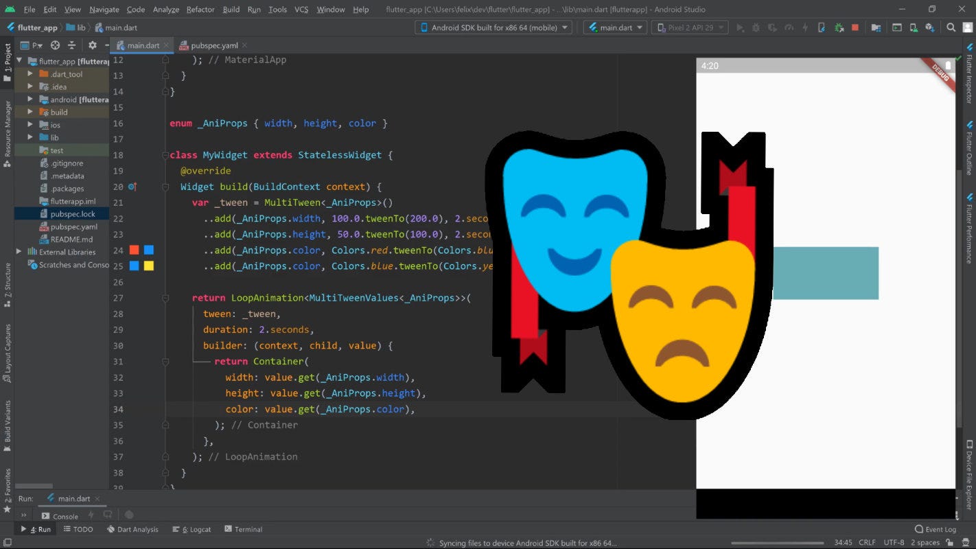Open the Logcat tool tab
Screen dimensions: 976x549
191,529
